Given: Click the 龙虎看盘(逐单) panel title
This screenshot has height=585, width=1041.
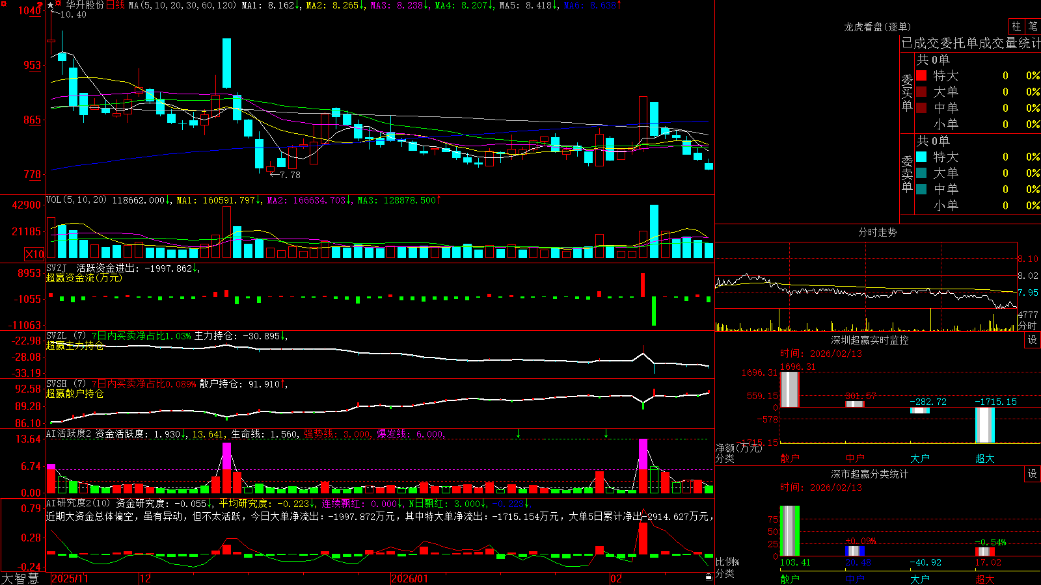Looking at the screenshot, I should pyautogui.click(x=877, y=27).
